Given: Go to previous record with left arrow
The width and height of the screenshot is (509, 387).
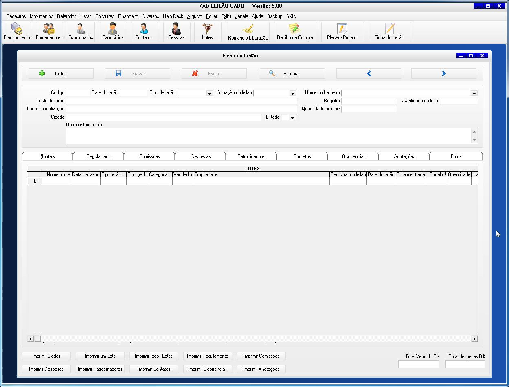Looking at the screenshot, I should 369,74.
